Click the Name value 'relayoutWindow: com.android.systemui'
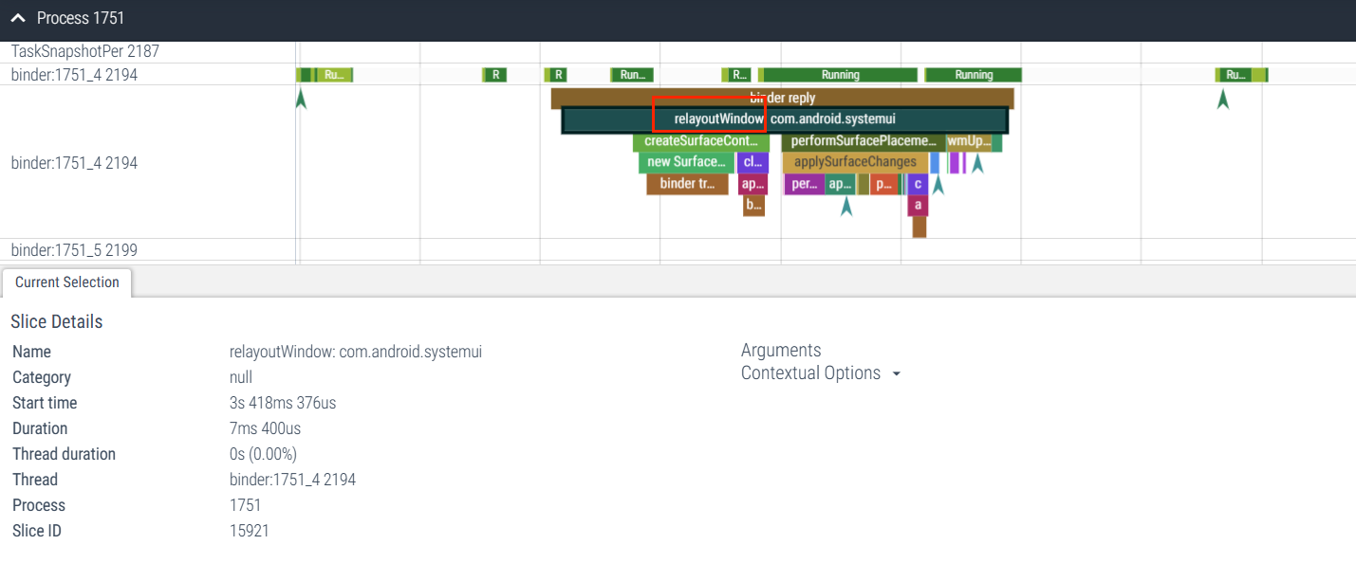Viewport: 1356px width, 563px height. (x=356, y=352)
